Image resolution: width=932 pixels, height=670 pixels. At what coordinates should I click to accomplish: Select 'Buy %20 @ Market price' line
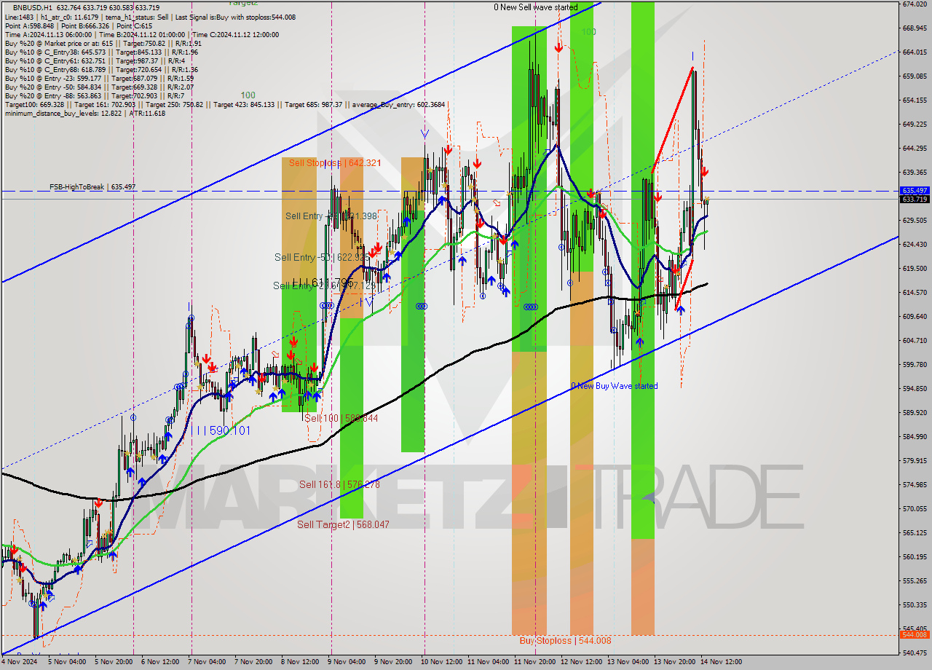103,43
